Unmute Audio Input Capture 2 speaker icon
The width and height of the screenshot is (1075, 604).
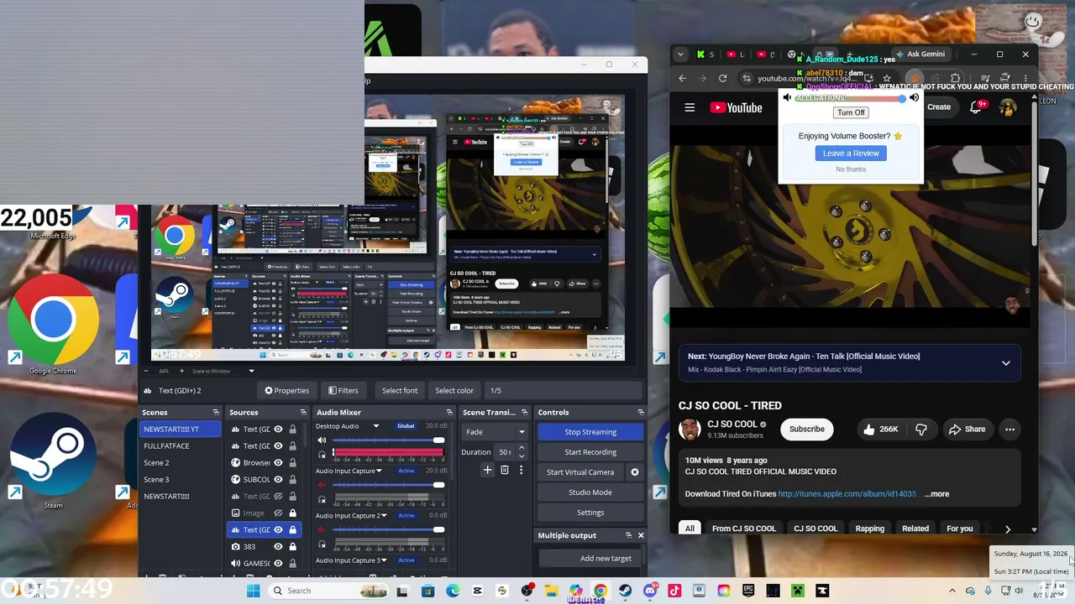point(322,530)
